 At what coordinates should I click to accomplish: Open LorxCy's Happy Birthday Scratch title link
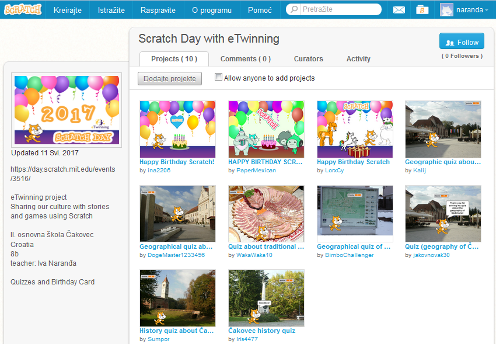(354, 162)
